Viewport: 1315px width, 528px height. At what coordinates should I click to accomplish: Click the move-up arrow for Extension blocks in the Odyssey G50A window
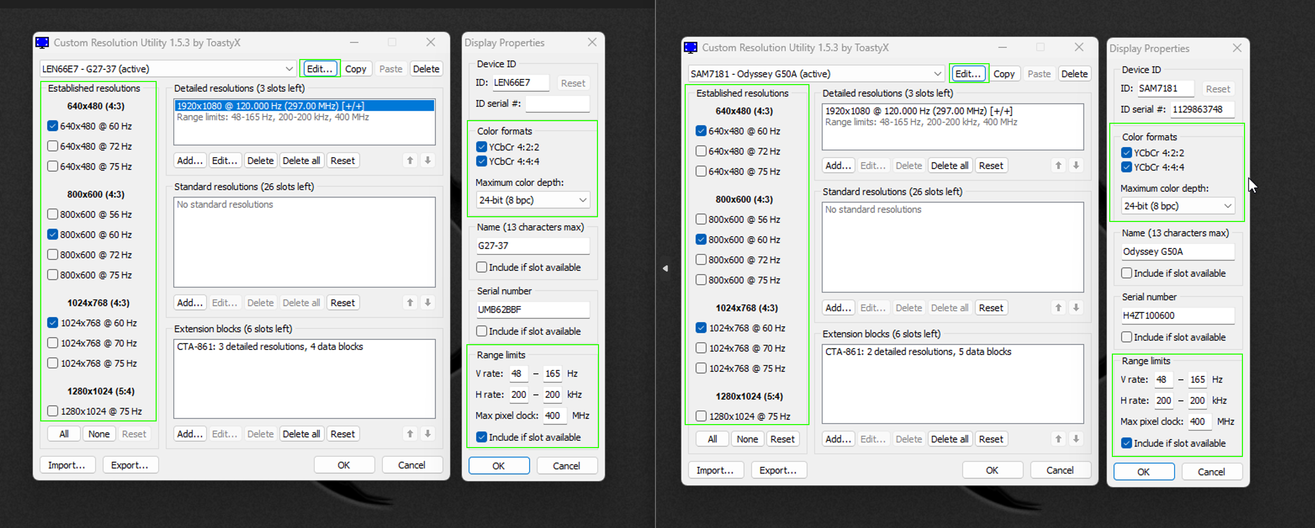1058,439
